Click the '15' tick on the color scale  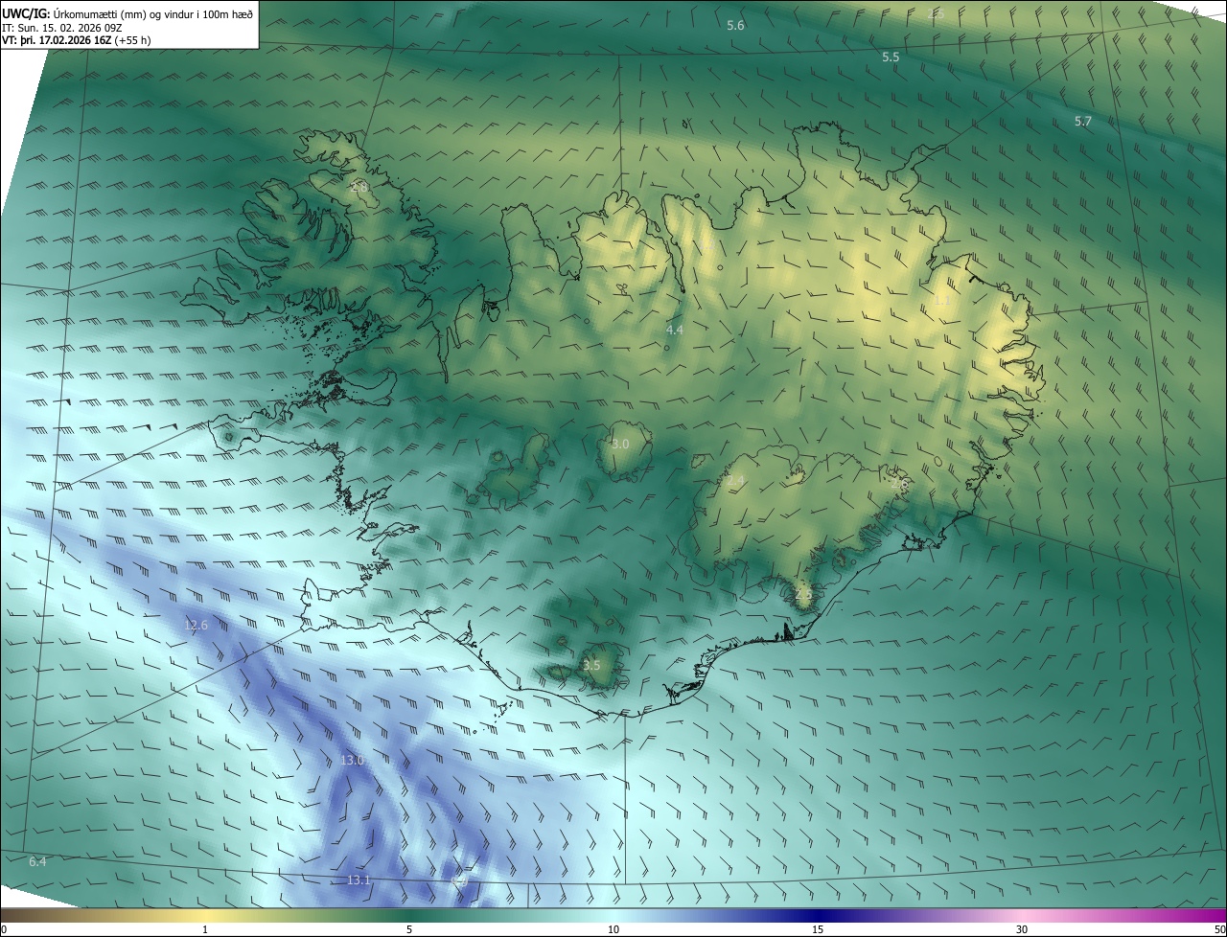pyautogui.click(x=818, y=929)
